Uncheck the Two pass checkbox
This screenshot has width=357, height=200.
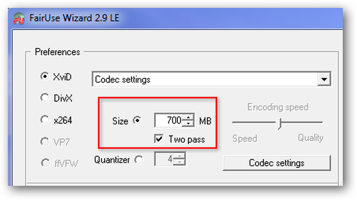click(x=159, y=139)
